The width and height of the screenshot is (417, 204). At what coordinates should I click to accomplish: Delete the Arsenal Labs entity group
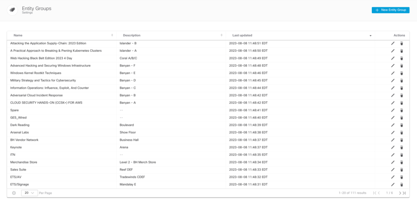pos(401,132)
